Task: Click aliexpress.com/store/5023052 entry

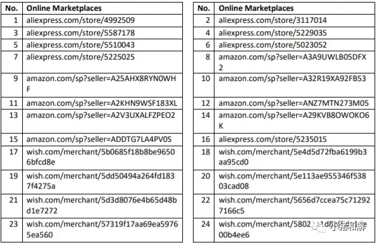Action: [273, 45]
